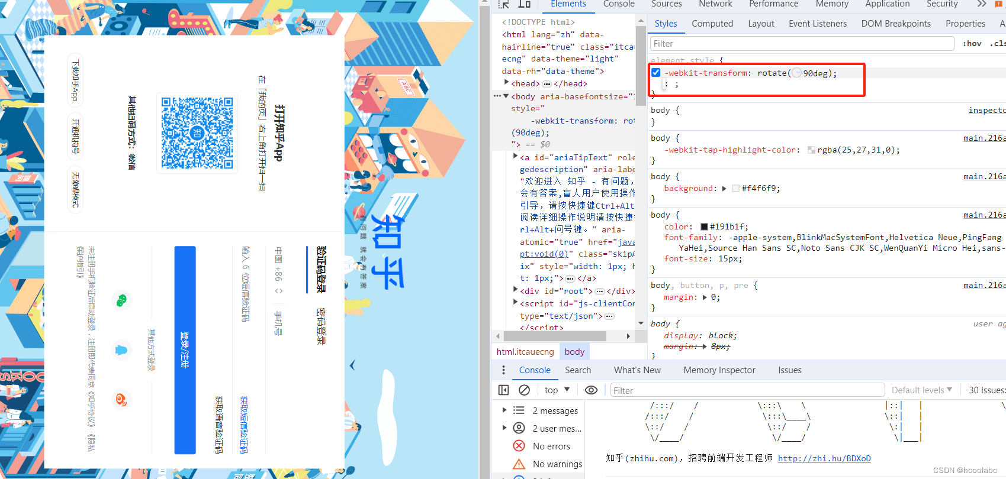1006x479 pixels.
Task: Click ellipsis badge in root div
Action: tap(599, 292)
